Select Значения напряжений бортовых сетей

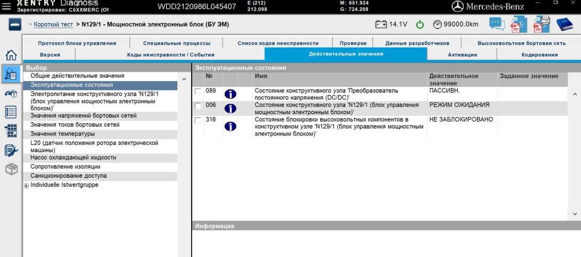(x=100, y=116)
